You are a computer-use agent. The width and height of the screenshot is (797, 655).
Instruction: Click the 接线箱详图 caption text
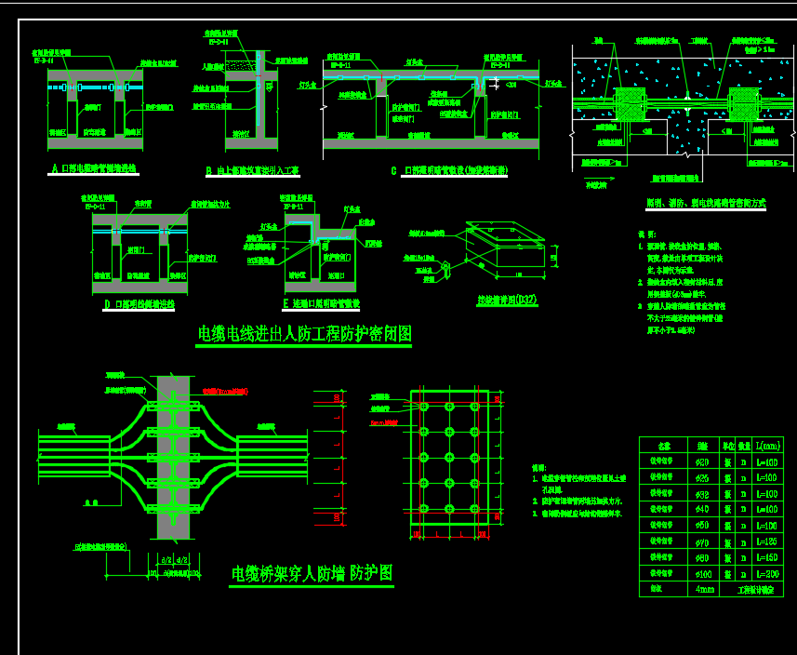point(508,300)
